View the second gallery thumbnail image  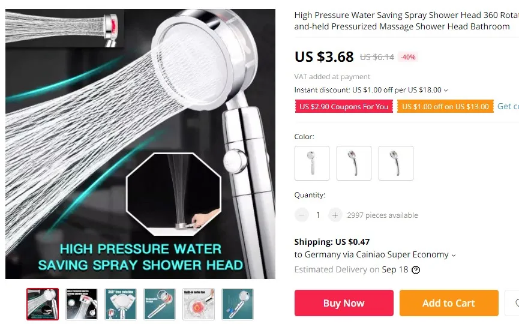(x=82, y=304)
